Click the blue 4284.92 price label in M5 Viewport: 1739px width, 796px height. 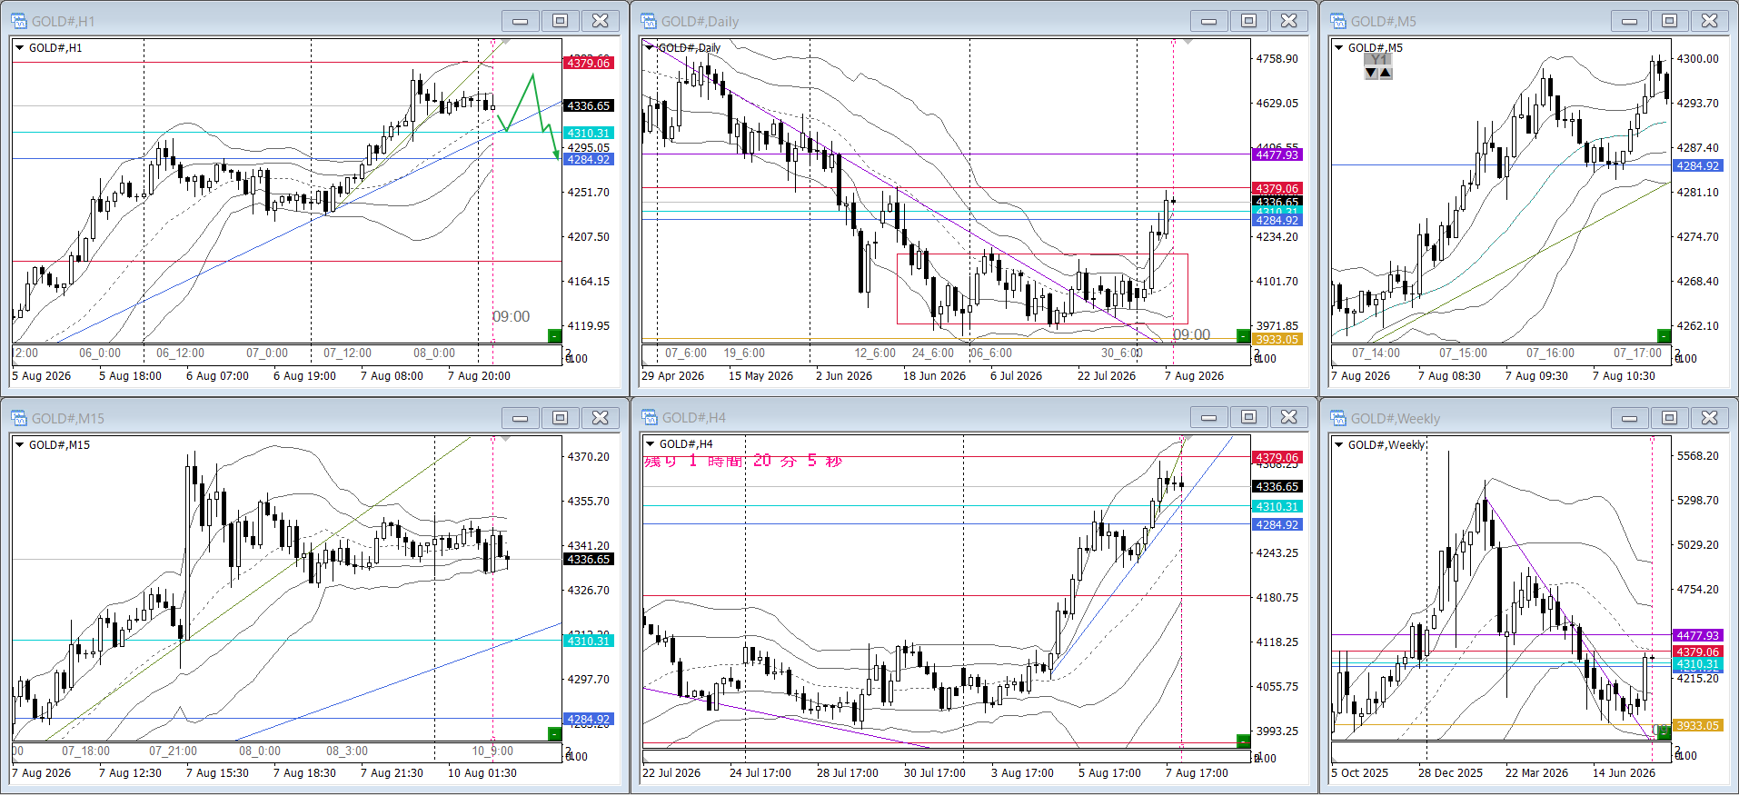click(x=1697, y=165)
